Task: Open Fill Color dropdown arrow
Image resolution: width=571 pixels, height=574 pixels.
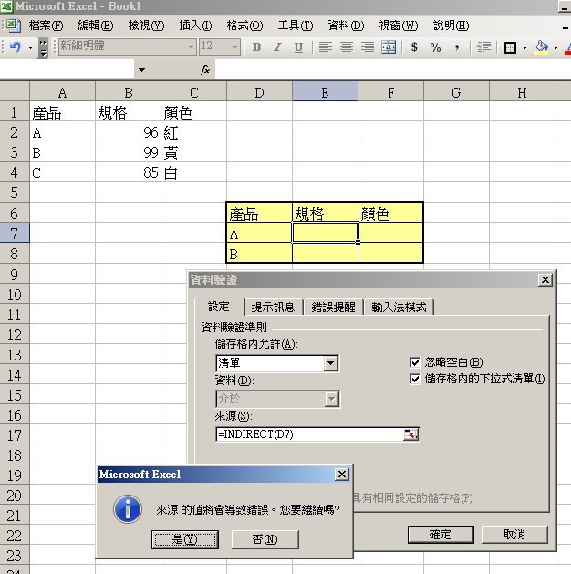Action: (555, 47)
